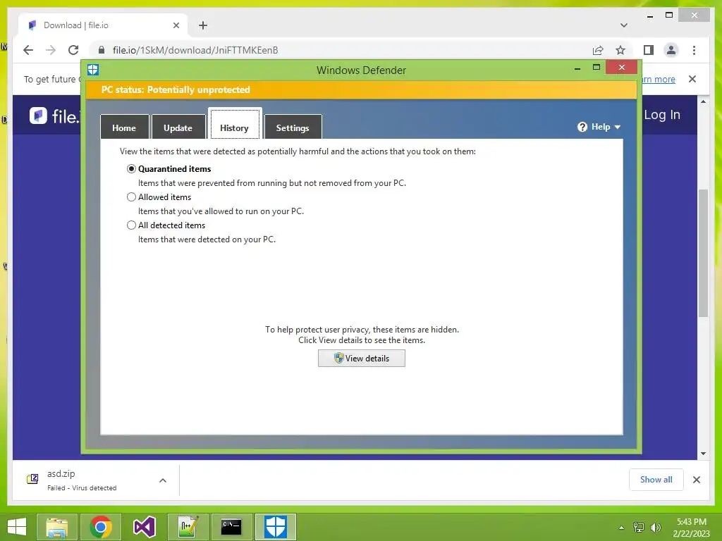Open Command Prompt from taskbar

pyautogui.click(x=231, y=527)
